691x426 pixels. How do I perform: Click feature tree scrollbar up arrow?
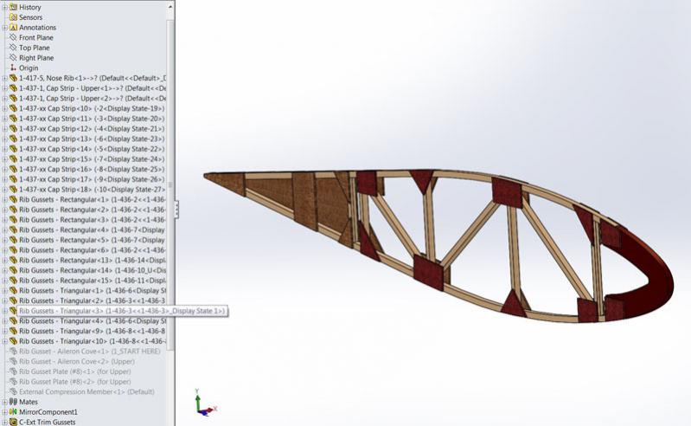(170, 7)
